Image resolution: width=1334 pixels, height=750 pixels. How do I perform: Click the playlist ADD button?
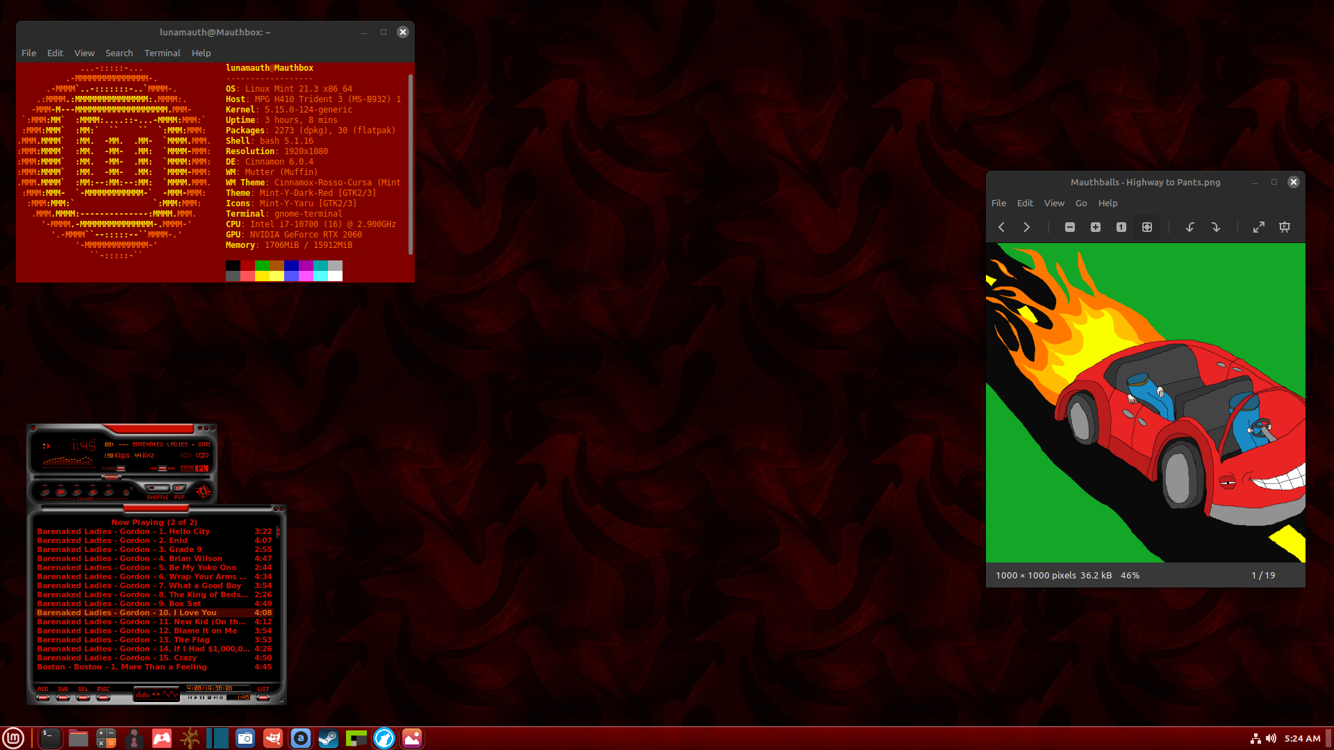[x=43, y=698]
